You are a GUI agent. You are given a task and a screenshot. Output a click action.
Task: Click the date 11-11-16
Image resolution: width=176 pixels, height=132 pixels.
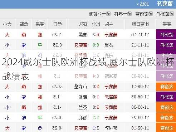140,35
